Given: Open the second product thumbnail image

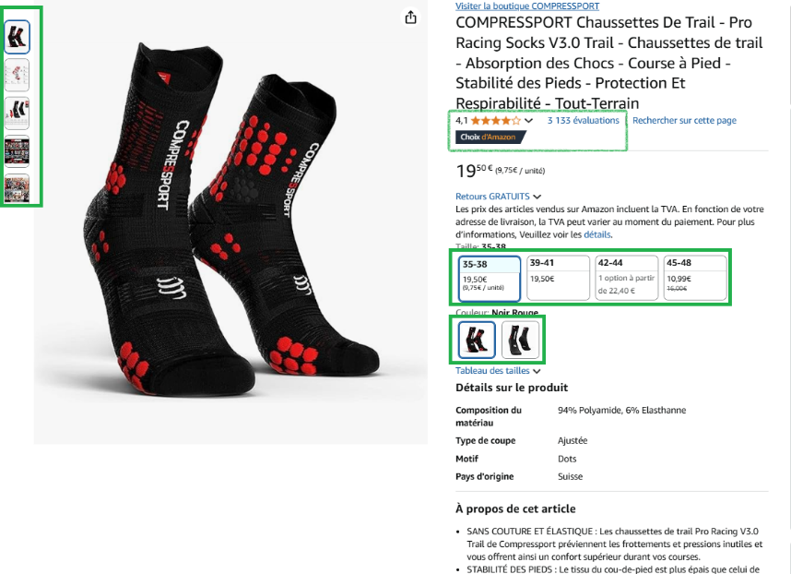Looking at the screenshot, I should (x=18, y=75).
